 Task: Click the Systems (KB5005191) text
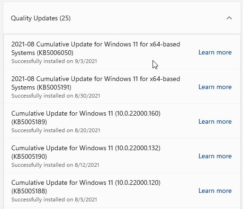pos(41,88)
